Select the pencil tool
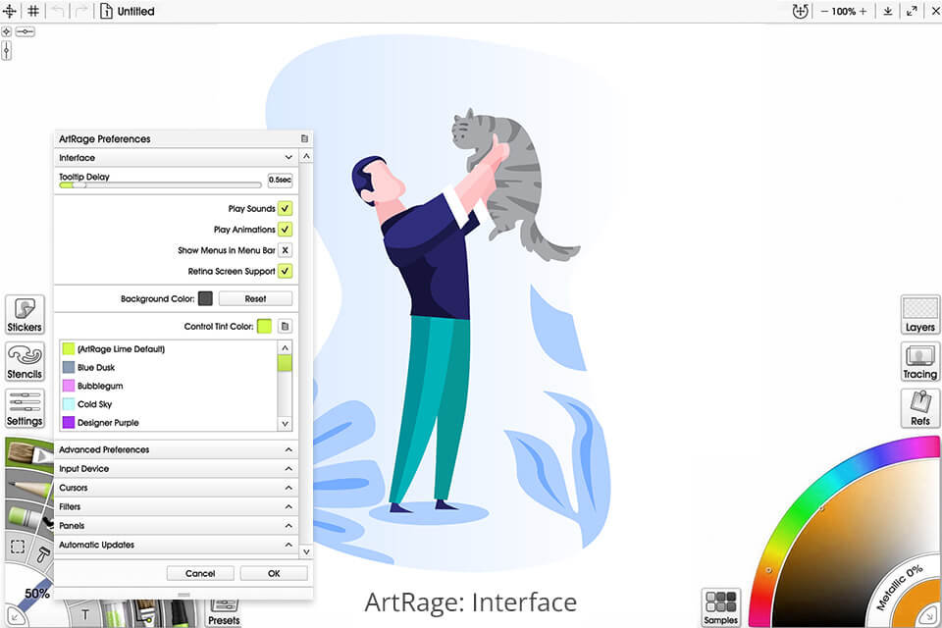Image resolution: width=942 pixels, height=628 pixels. pyautogui.click(x=28, y=486)
